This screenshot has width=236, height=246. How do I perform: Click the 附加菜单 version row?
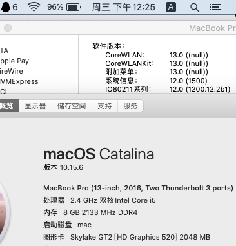click(x=157, y=72)
